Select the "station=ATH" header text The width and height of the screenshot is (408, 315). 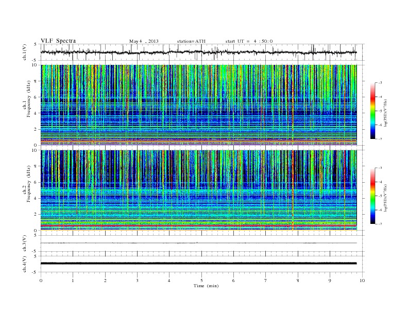click(191, 41)
